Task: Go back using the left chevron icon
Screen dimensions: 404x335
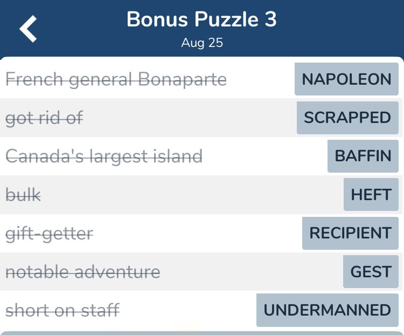Action: pyautogui.click(x=28, y=29)
